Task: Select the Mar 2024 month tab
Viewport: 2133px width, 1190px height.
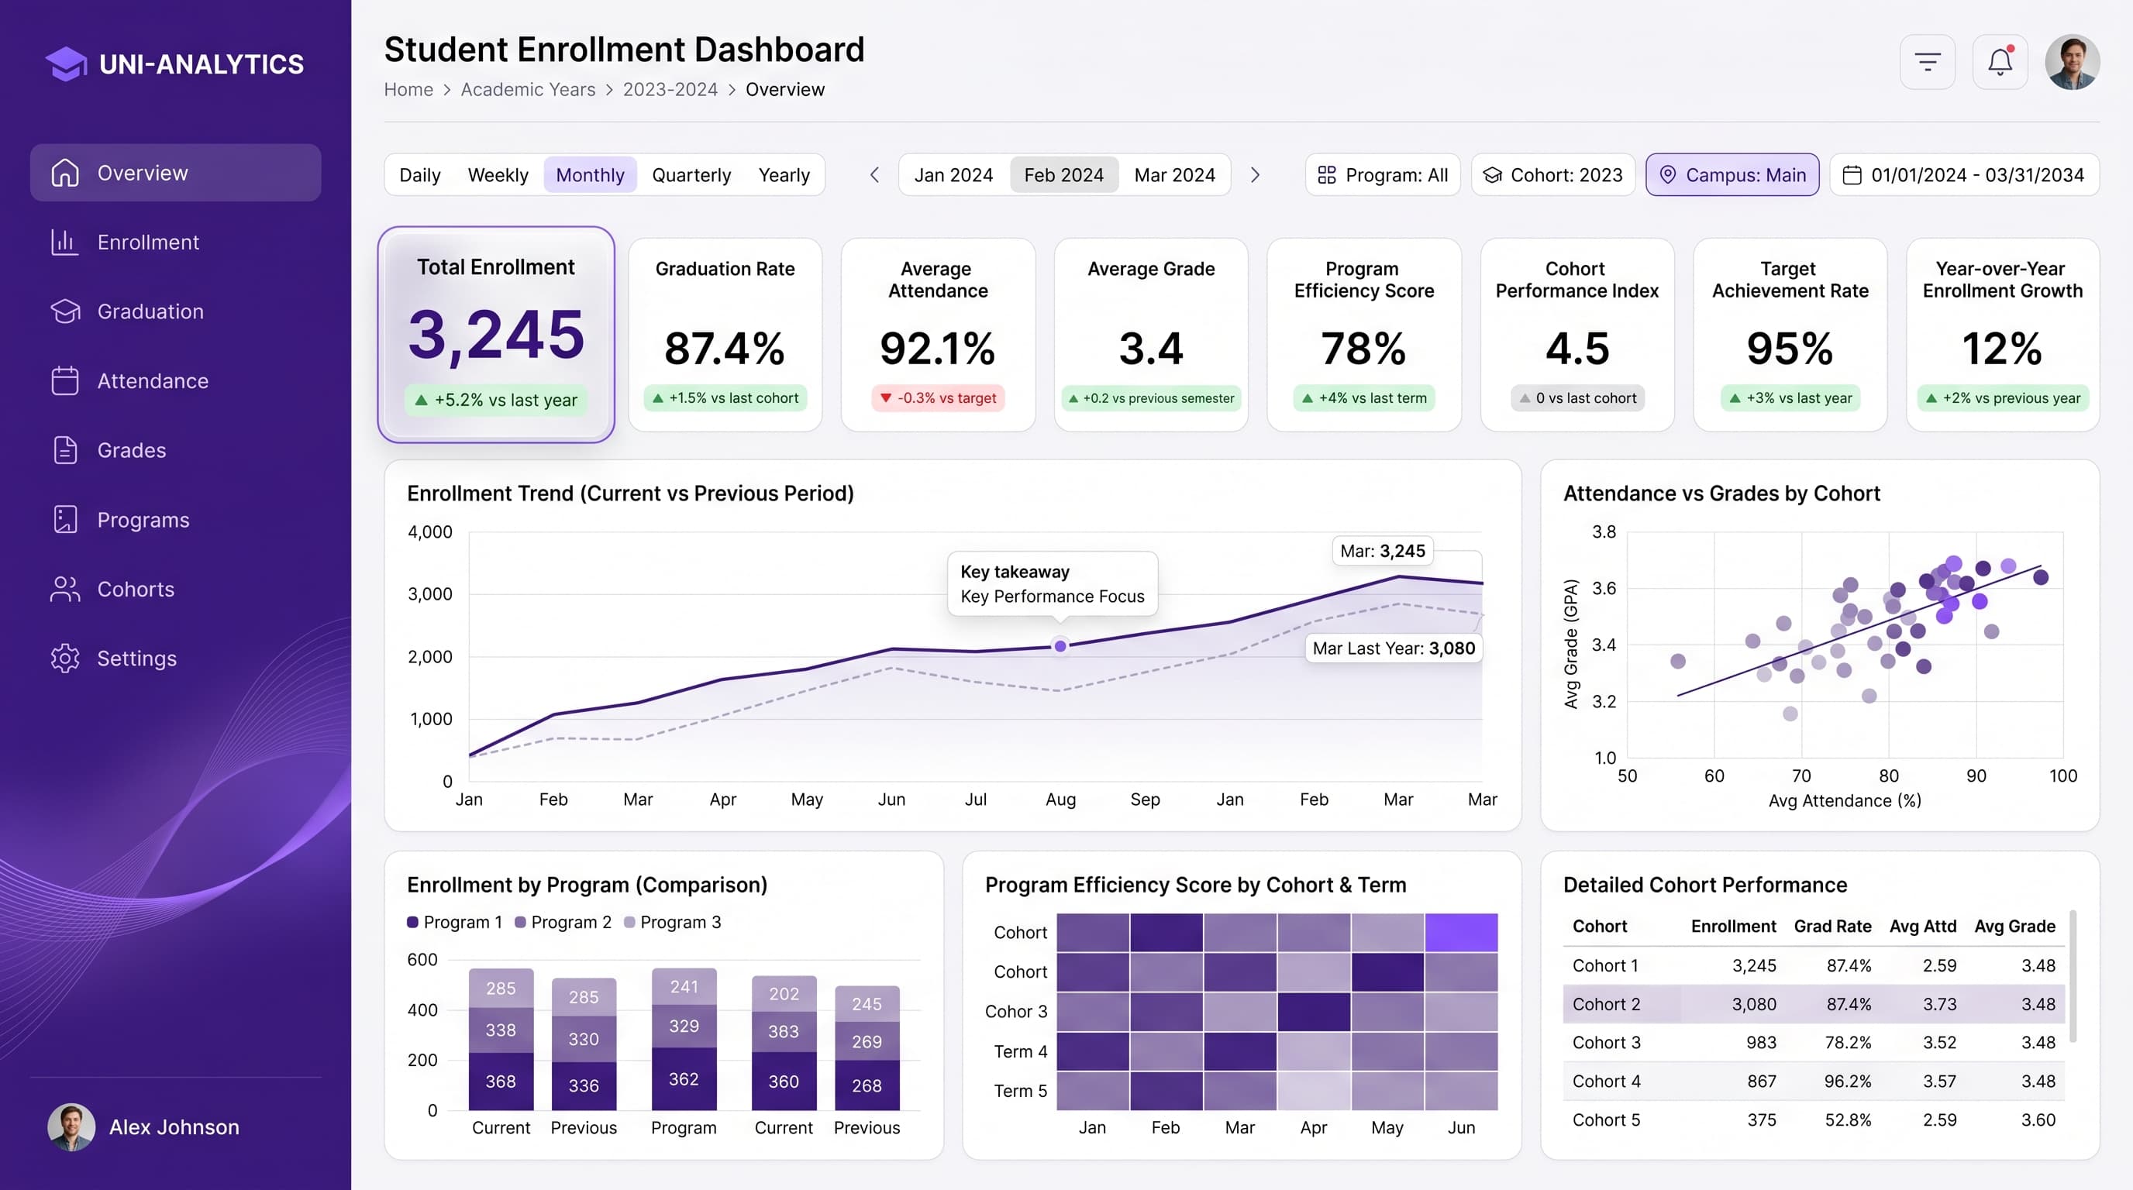Action: [1174, 175]
